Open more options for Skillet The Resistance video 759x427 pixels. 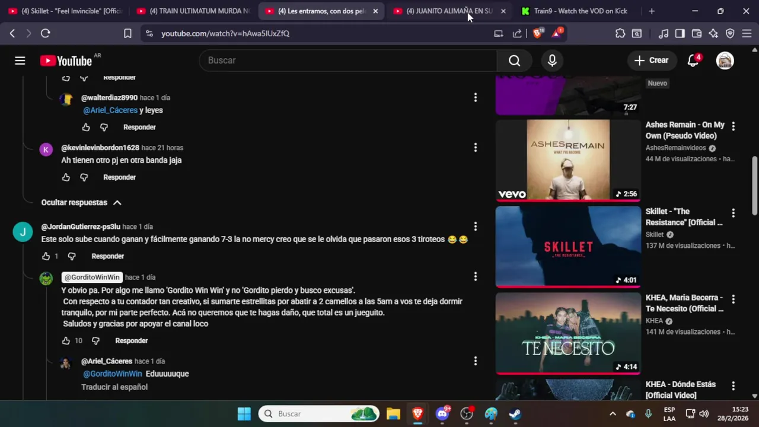pos(733,212)
